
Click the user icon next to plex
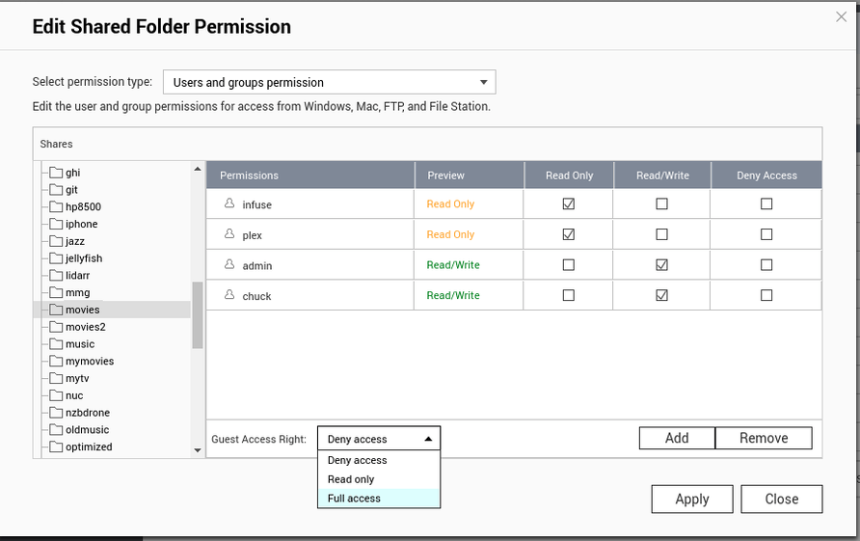pos(229,234)
